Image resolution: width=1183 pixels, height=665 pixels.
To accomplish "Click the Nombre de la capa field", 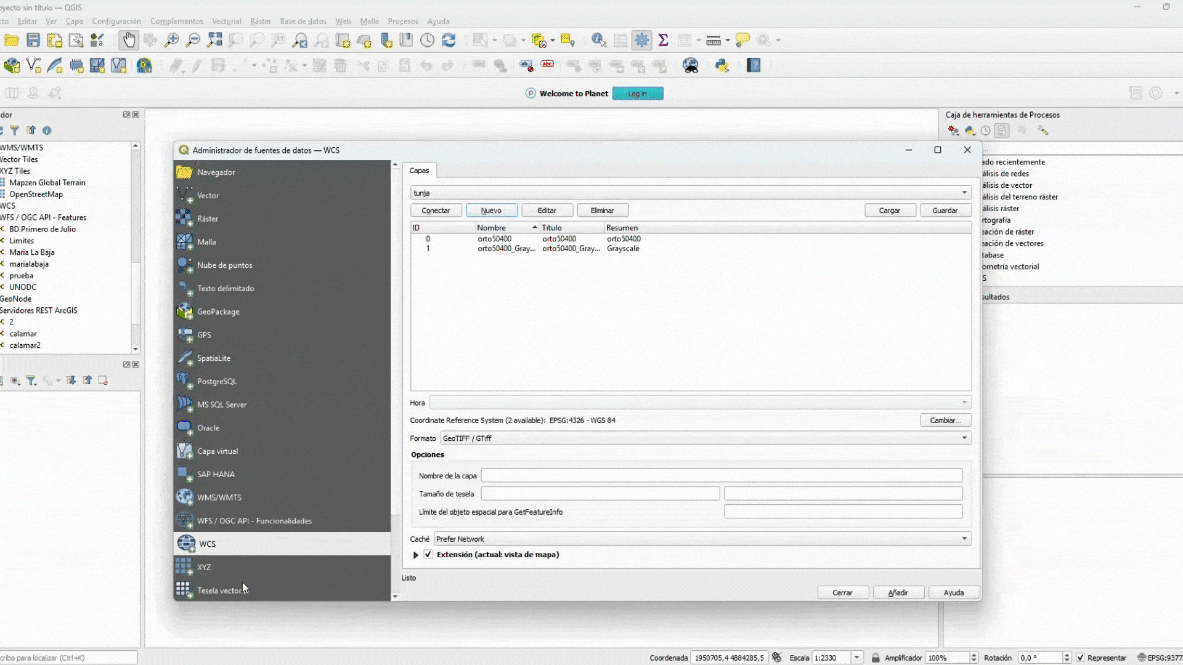I will click(x=721, y=476).
